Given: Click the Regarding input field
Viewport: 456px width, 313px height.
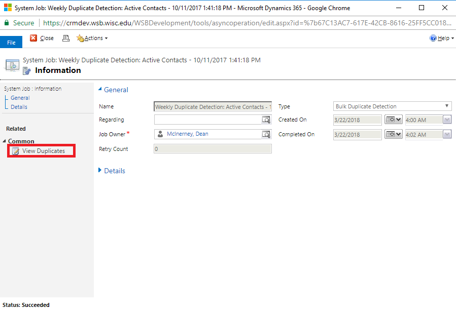Looking at the screenshot, I should 207,120.
